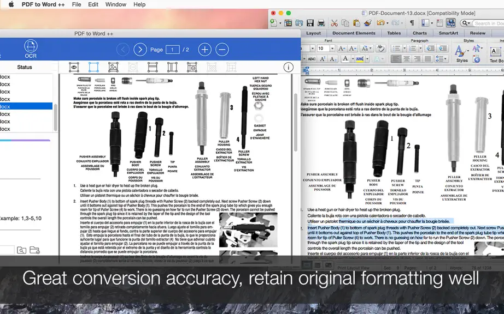Viewport: 504px width, 314px height.
Task: Toggle paragraph marks display in Word
Action: pos(412,23)
